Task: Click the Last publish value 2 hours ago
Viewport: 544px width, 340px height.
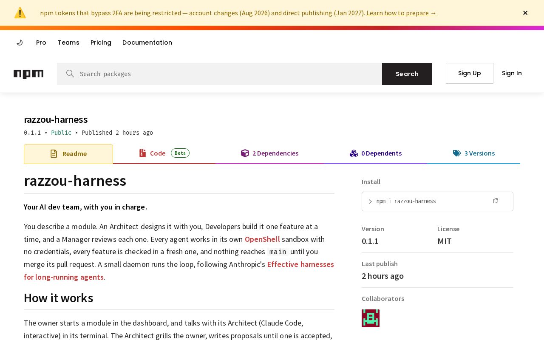Action: (x=382, y=276)
